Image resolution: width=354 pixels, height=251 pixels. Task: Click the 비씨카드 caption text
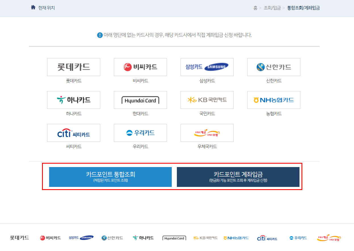point(140,81)
